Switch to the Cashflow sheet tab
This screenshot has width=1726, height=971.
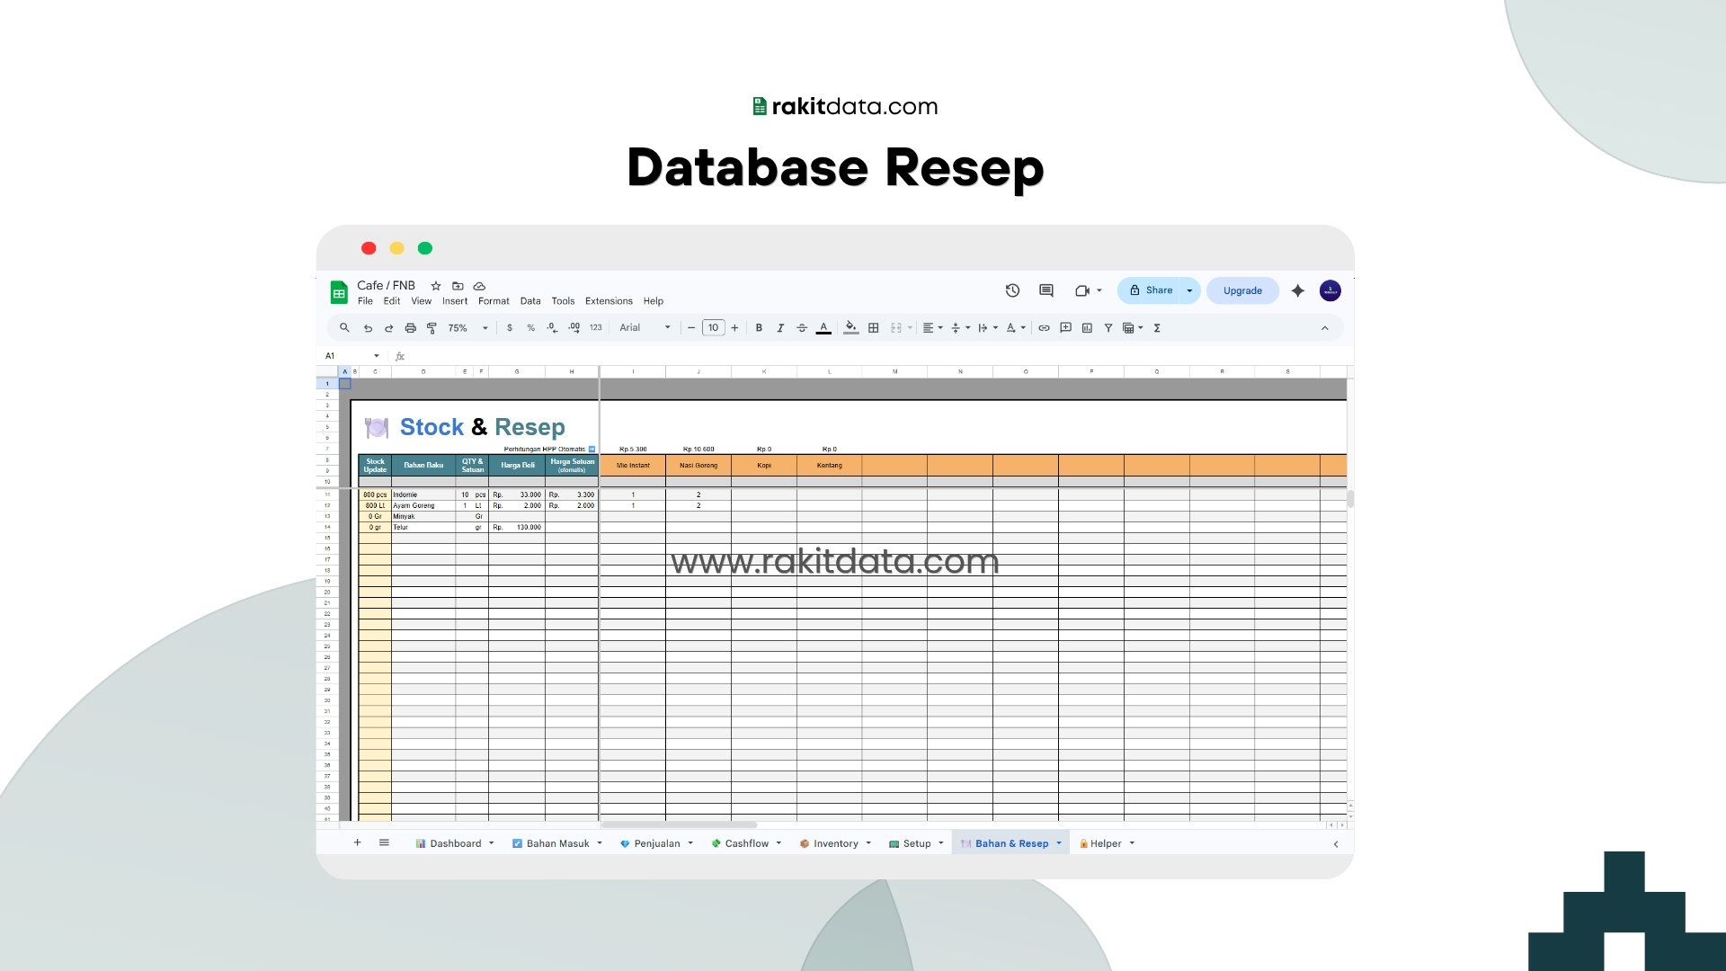tap(746, 843)
